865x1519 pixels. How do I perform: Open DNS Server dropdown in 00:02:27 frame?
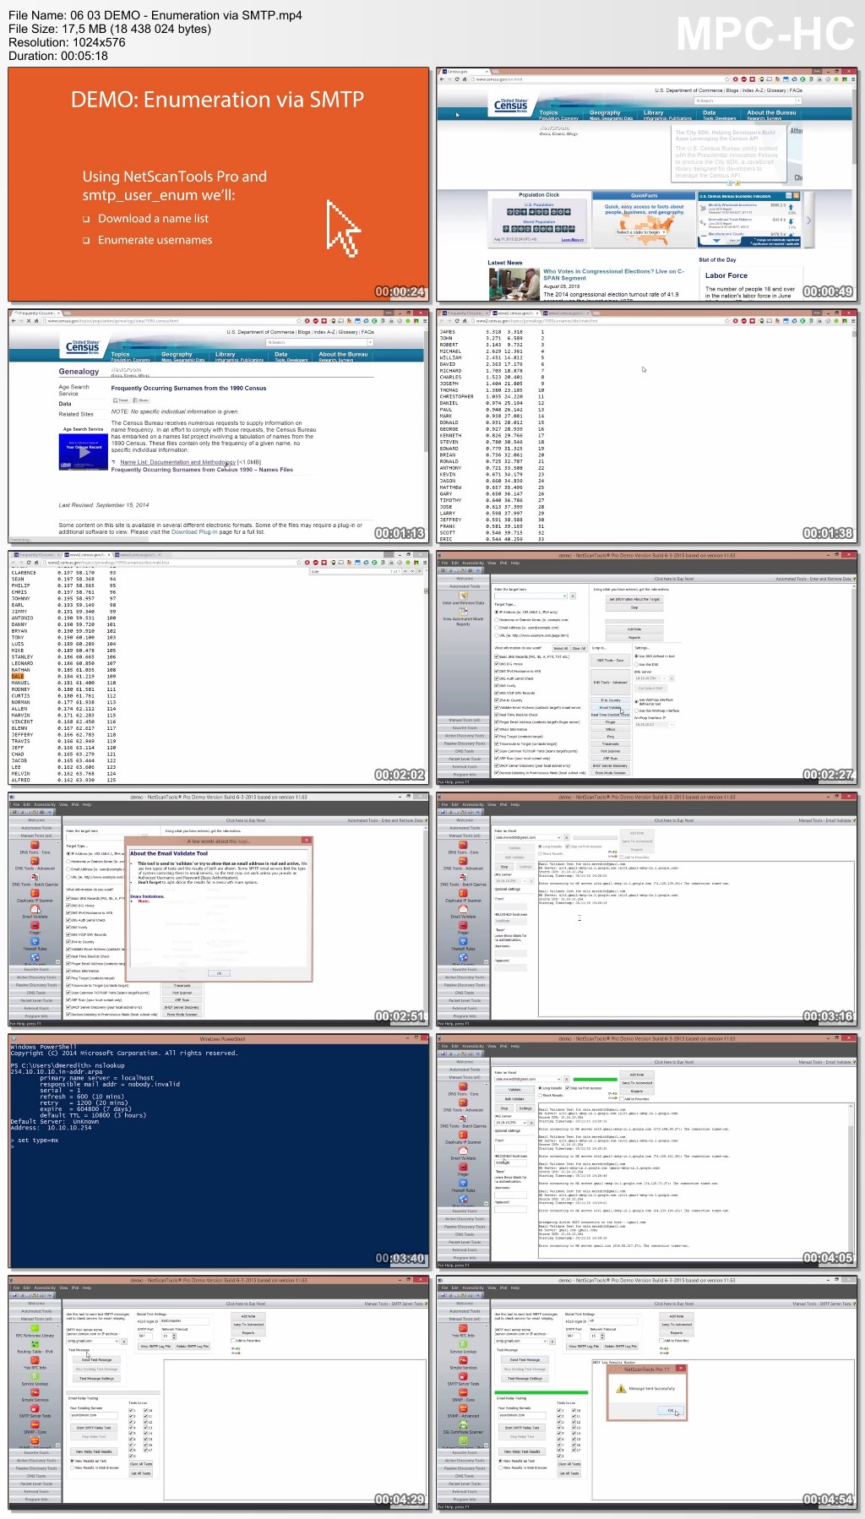click(x=665, y=678)
